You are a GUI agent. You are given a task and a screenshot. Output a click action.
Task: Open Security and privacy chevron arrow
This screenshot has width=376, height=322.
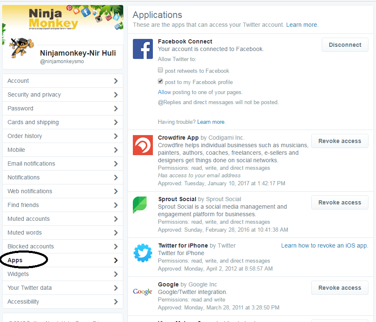116,95
